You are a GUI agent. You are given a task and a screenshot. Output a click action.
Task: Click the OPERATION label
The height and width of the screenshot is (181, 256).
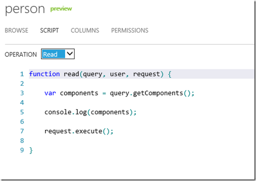21,54
